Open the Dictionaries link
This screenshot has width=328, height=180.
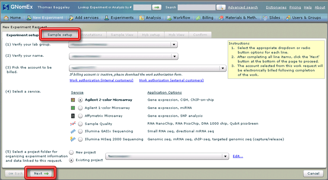click(x=276, y=7)
